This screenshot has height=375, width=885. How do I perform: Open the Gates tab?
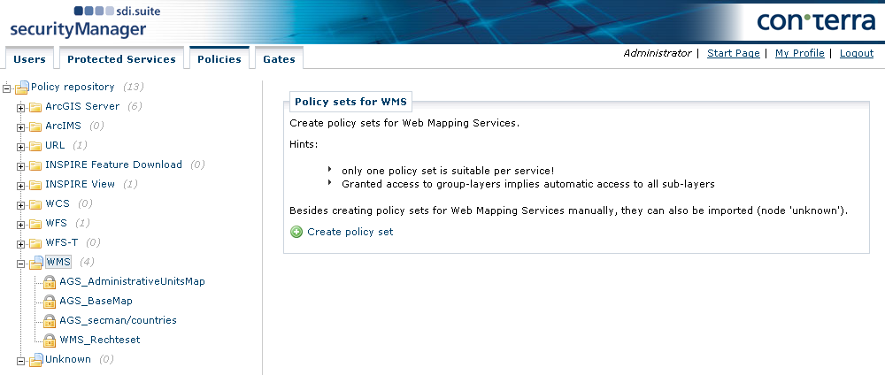coord(279,58)
